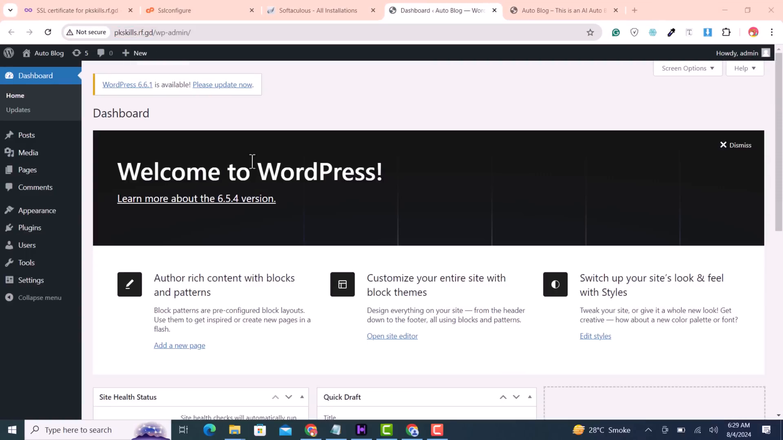
Task: Open the browser tab search dropdown
Action: point(10,10)
